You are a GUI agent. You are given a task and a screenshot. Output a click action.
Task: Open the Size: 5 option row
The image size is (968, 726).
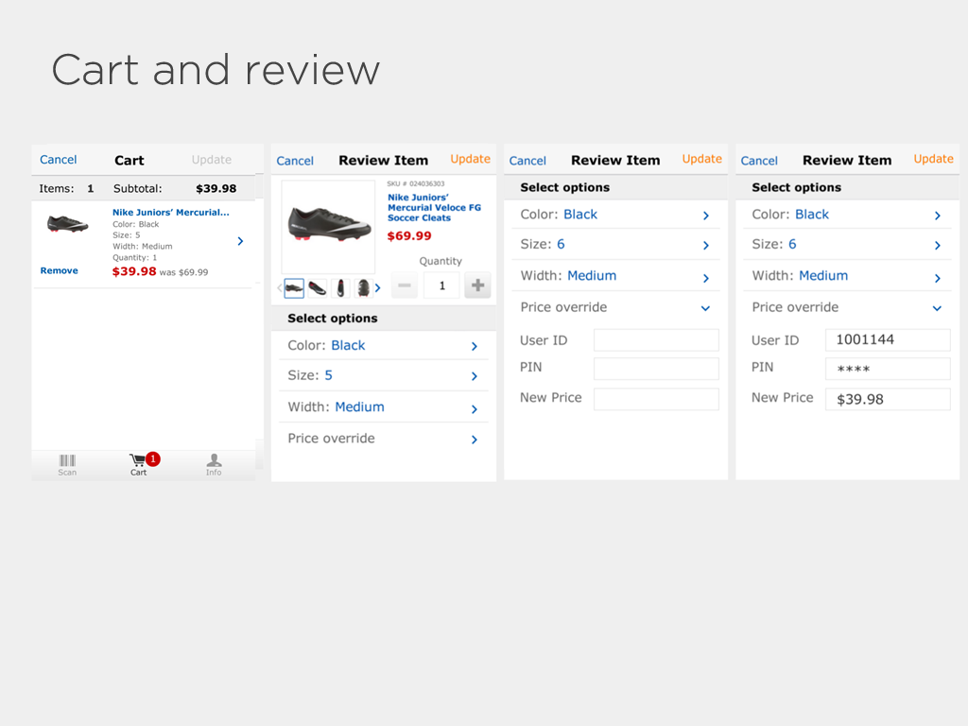tap(384, 375)
